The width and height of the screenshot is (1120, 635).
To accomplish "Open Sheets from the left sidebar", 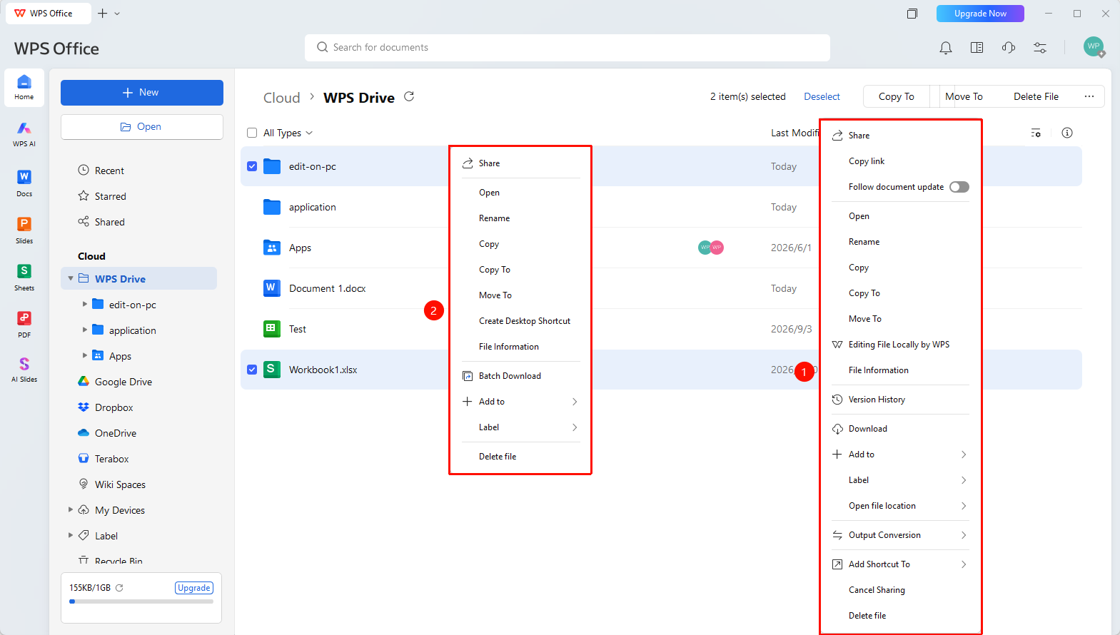I will point(24,277).
